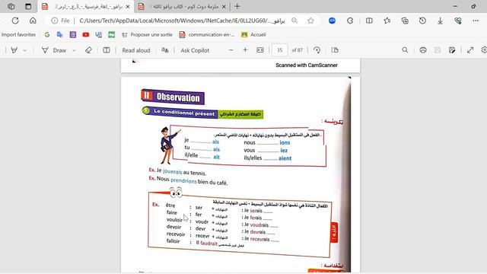This screenshot has height=274, width=487.
Task: Select the Add text tool
Action: tap(107, 50)
